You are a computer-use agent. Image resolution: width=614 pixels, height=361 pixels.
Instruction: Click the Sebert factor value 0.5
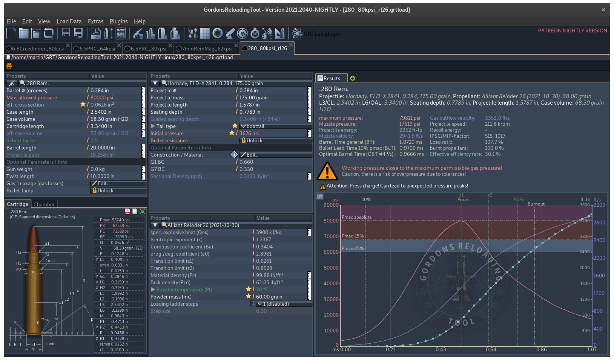[94, 140]
